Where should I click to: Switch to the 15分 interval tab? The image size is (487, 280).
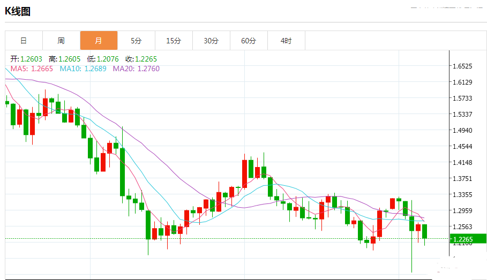pyautogui.click(x=174, y=41)
